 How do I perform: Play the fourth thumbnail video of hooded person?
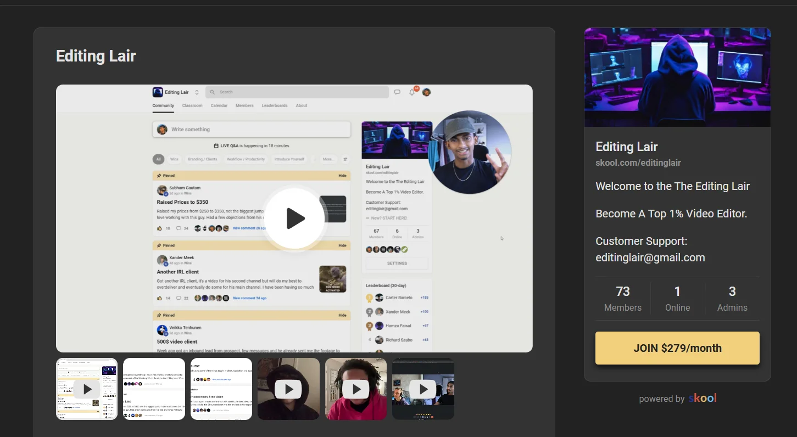pyautogui.click(x=288, y=389)
